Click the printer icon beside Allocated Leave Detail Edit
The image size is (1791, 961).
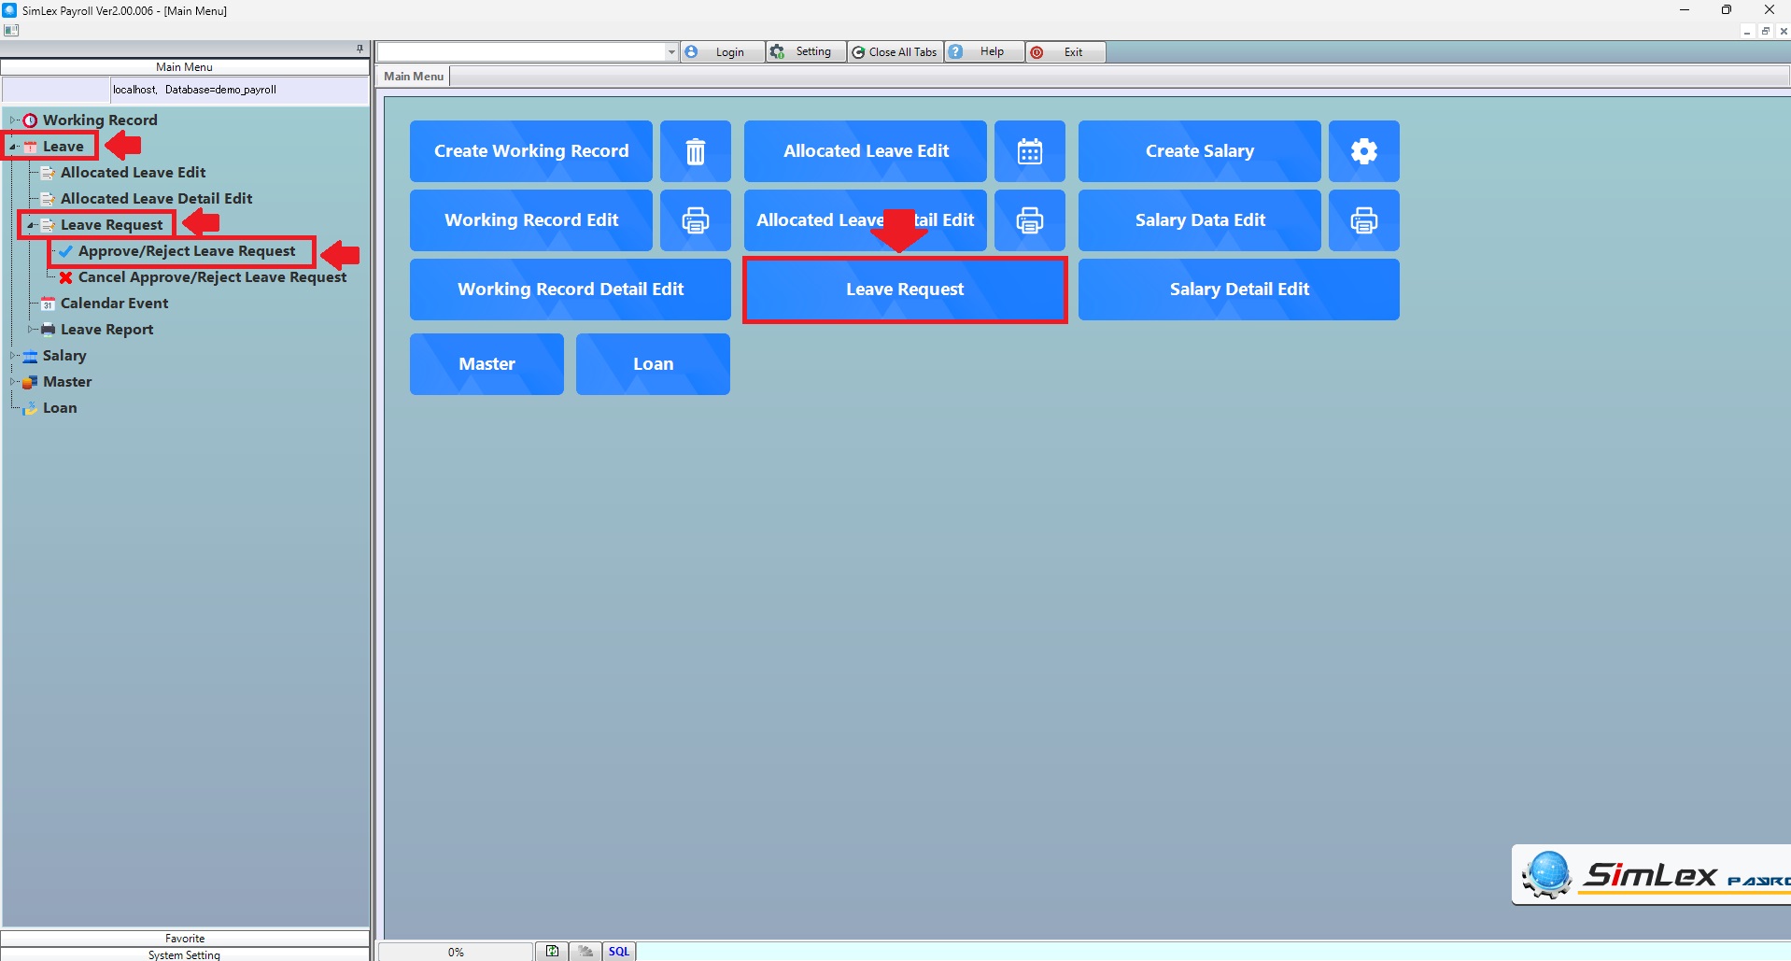pyautogui.click(x=1029, y=220)
